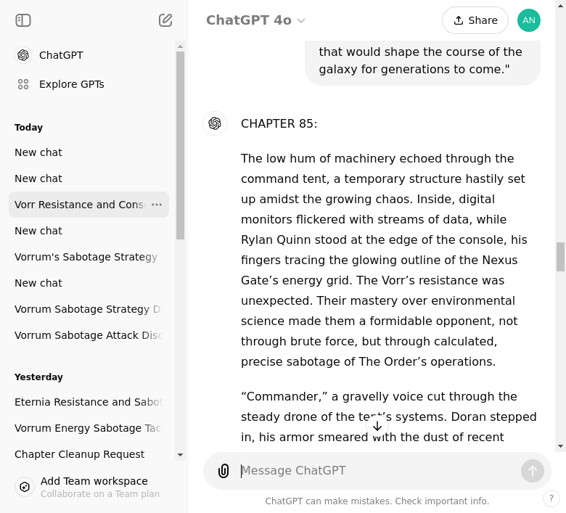
Task: Click the Share button
Action: [x=475, y=20]
